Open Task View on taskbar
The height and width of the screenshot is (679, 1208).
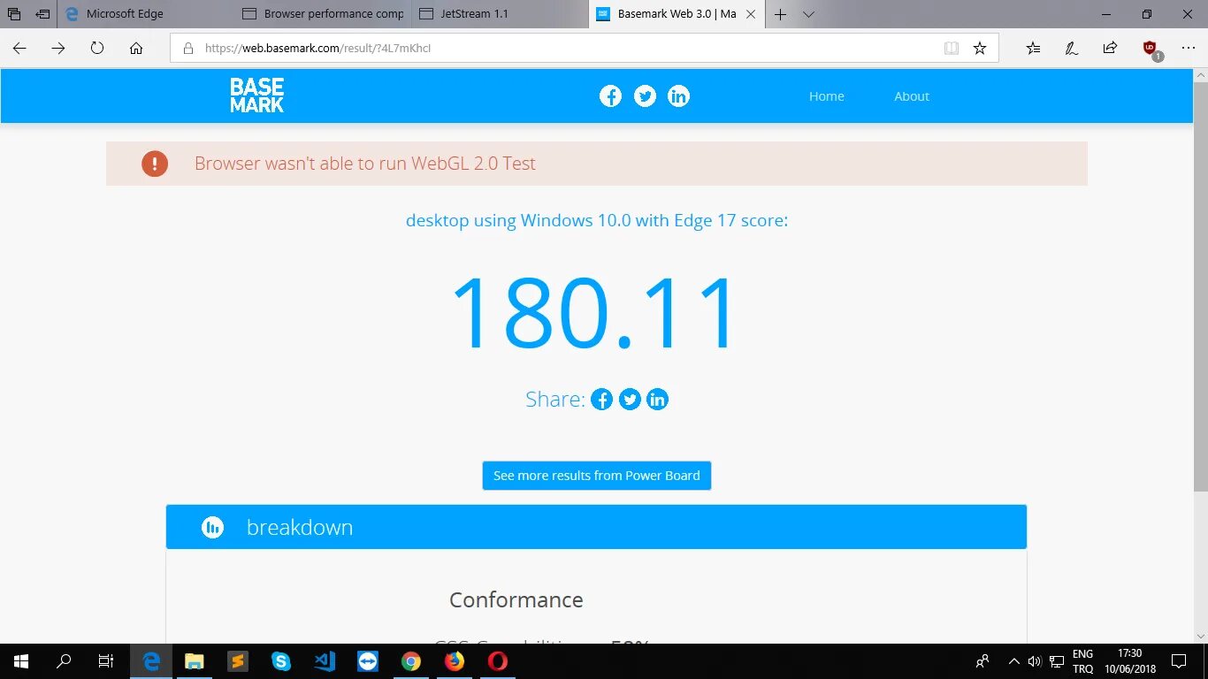(106, 661)
